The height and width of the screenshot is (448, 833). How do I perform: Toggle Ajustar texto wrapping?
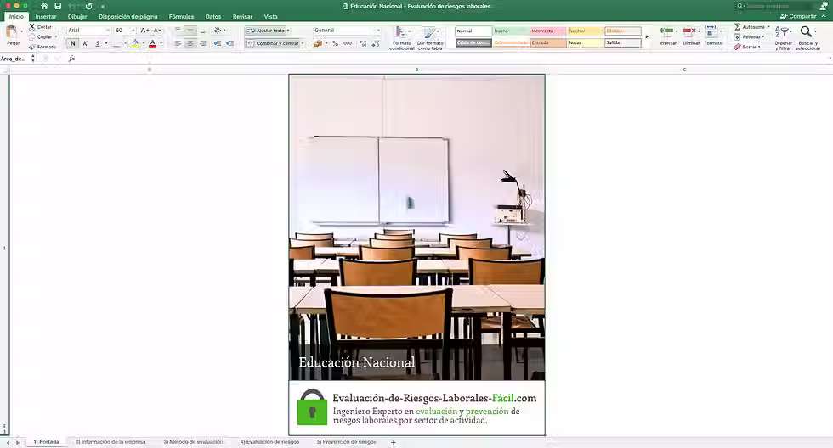[x=267, y=31]
